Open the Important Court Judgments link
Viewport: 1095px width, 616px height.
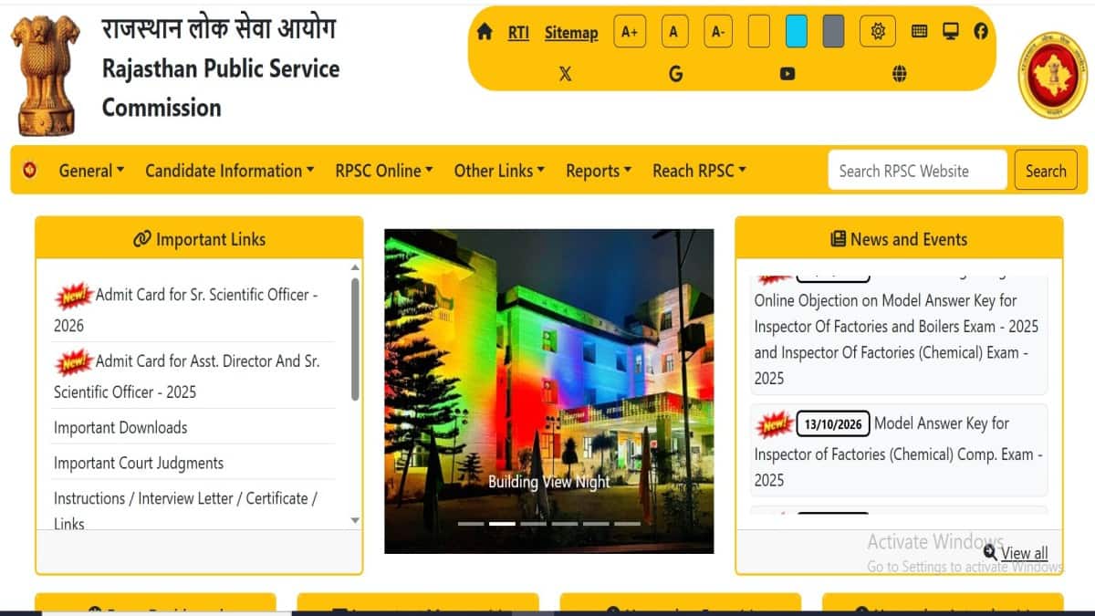(139, 463)
